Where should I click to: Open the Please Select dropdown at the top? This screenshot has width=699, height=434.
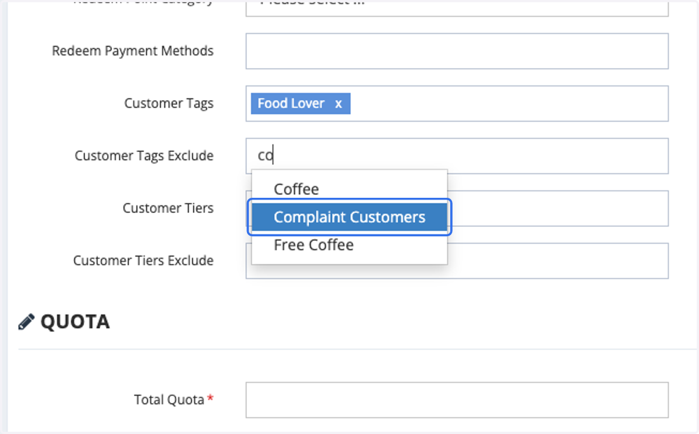tap(457, 8)
